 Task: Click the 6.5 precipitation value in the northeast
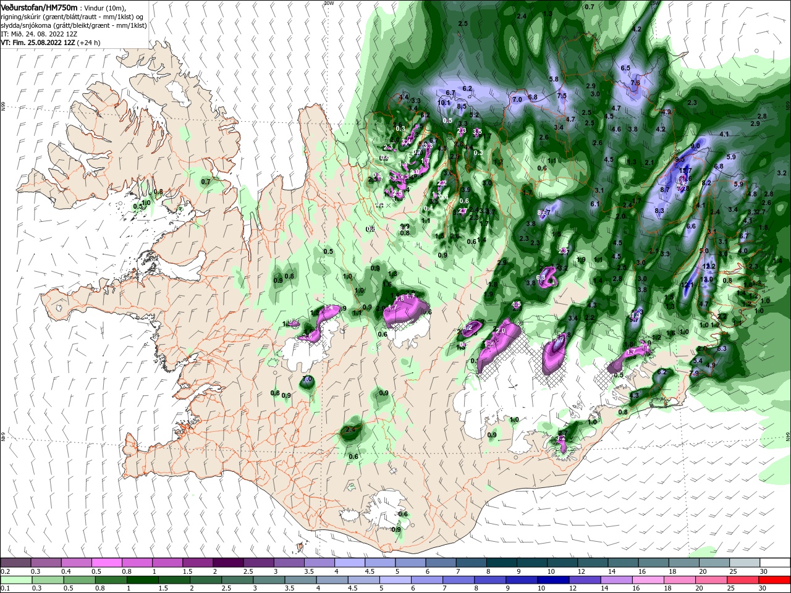pos(625,68)
